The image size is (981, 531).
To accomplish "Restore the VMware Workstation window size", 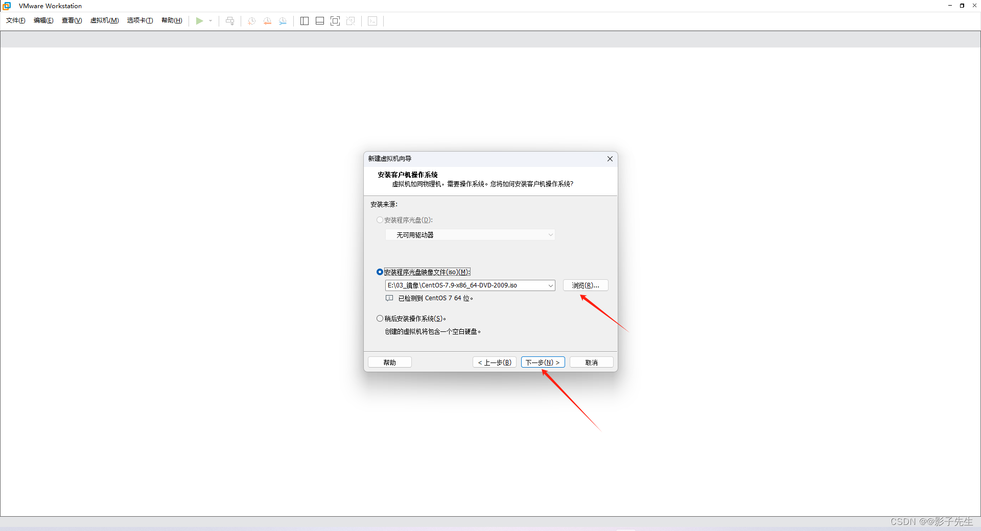I will (962, 6).
